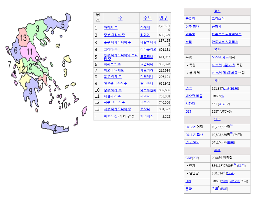Open the 카롤로스 파풀리아스 link
The height and width of the screenshot is (210, 280).
click(x=226, y=34)
